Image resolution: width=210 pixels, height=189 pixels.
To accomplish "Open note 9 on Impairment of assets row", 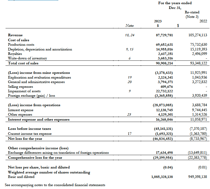I will pos(129,91).
